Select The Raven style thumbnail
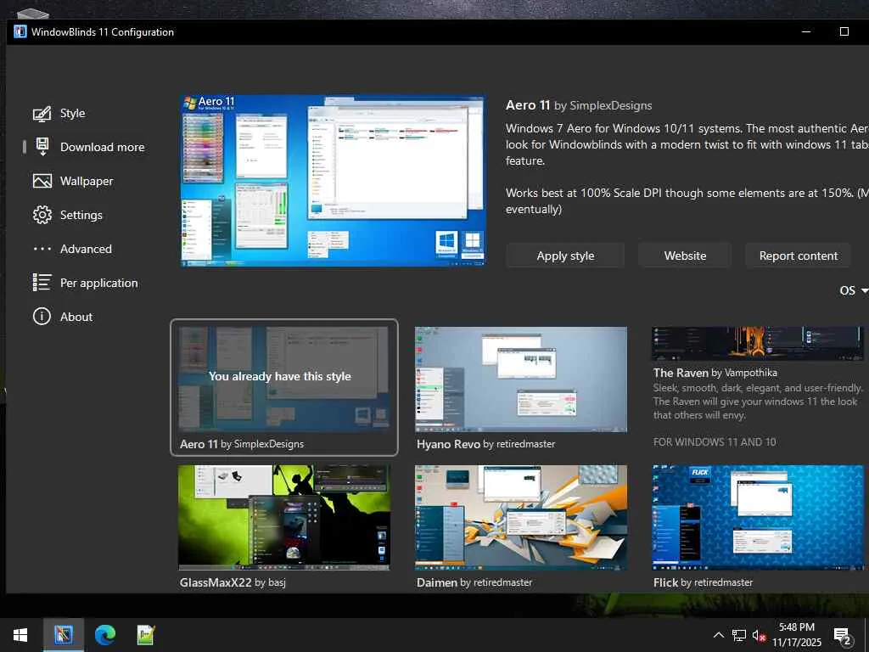This screenshot has width=869, height=652. tap(758, 344)
